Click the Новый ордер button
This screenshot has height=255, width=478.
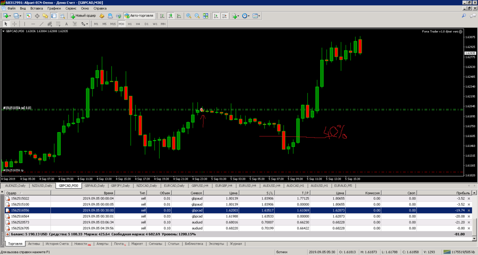click(83, 16)
